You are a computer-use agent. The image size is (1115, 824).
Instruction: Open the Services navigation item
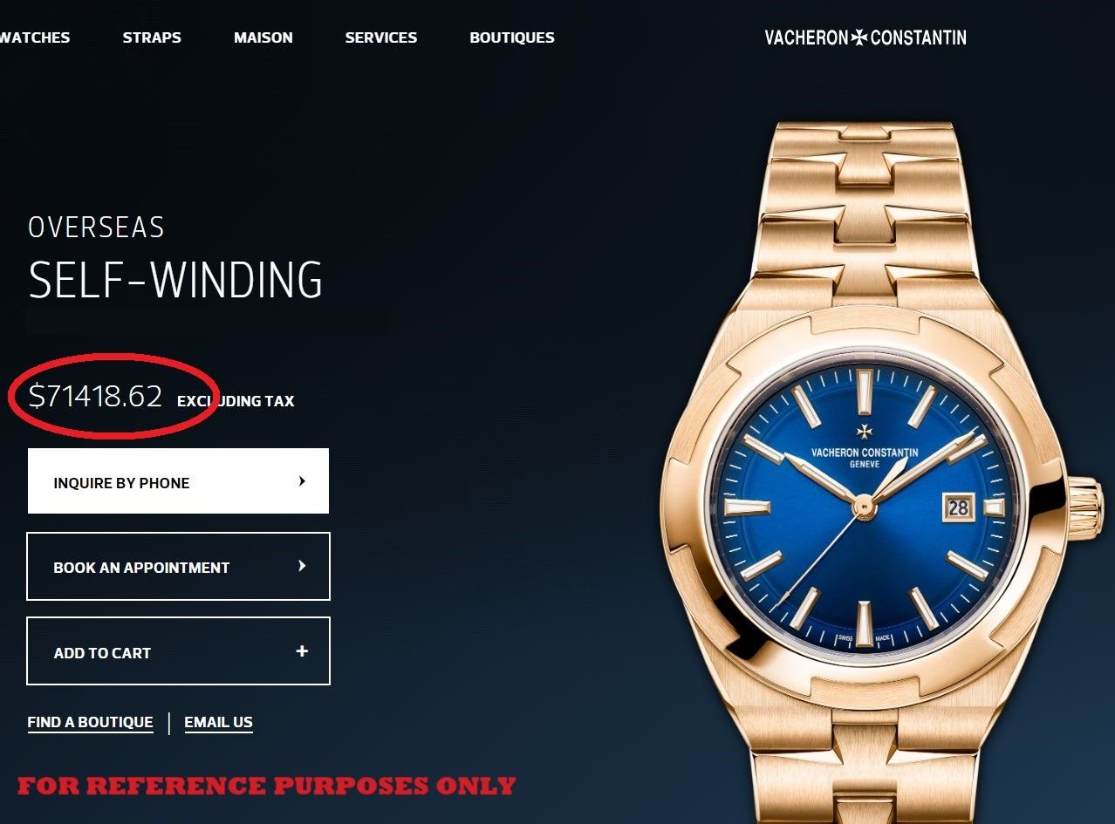pos(381,37)
